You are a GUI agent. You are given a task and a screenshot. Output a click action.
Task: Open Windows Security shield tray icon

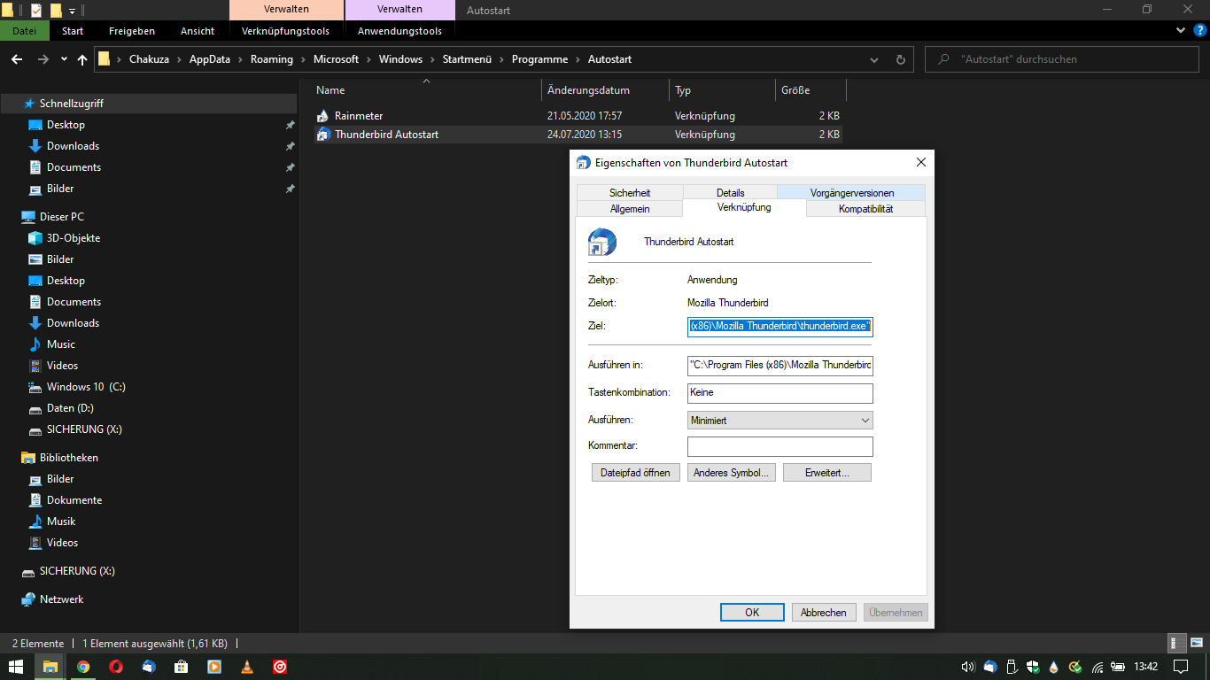pos(1032,667)
